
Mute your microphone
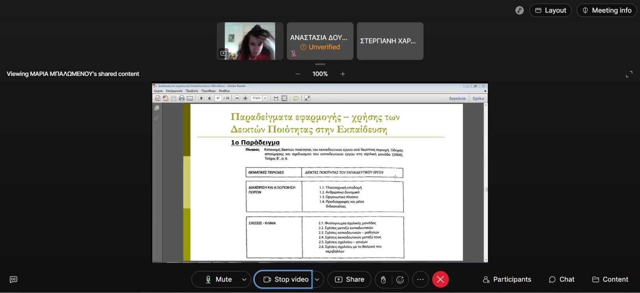219,279
